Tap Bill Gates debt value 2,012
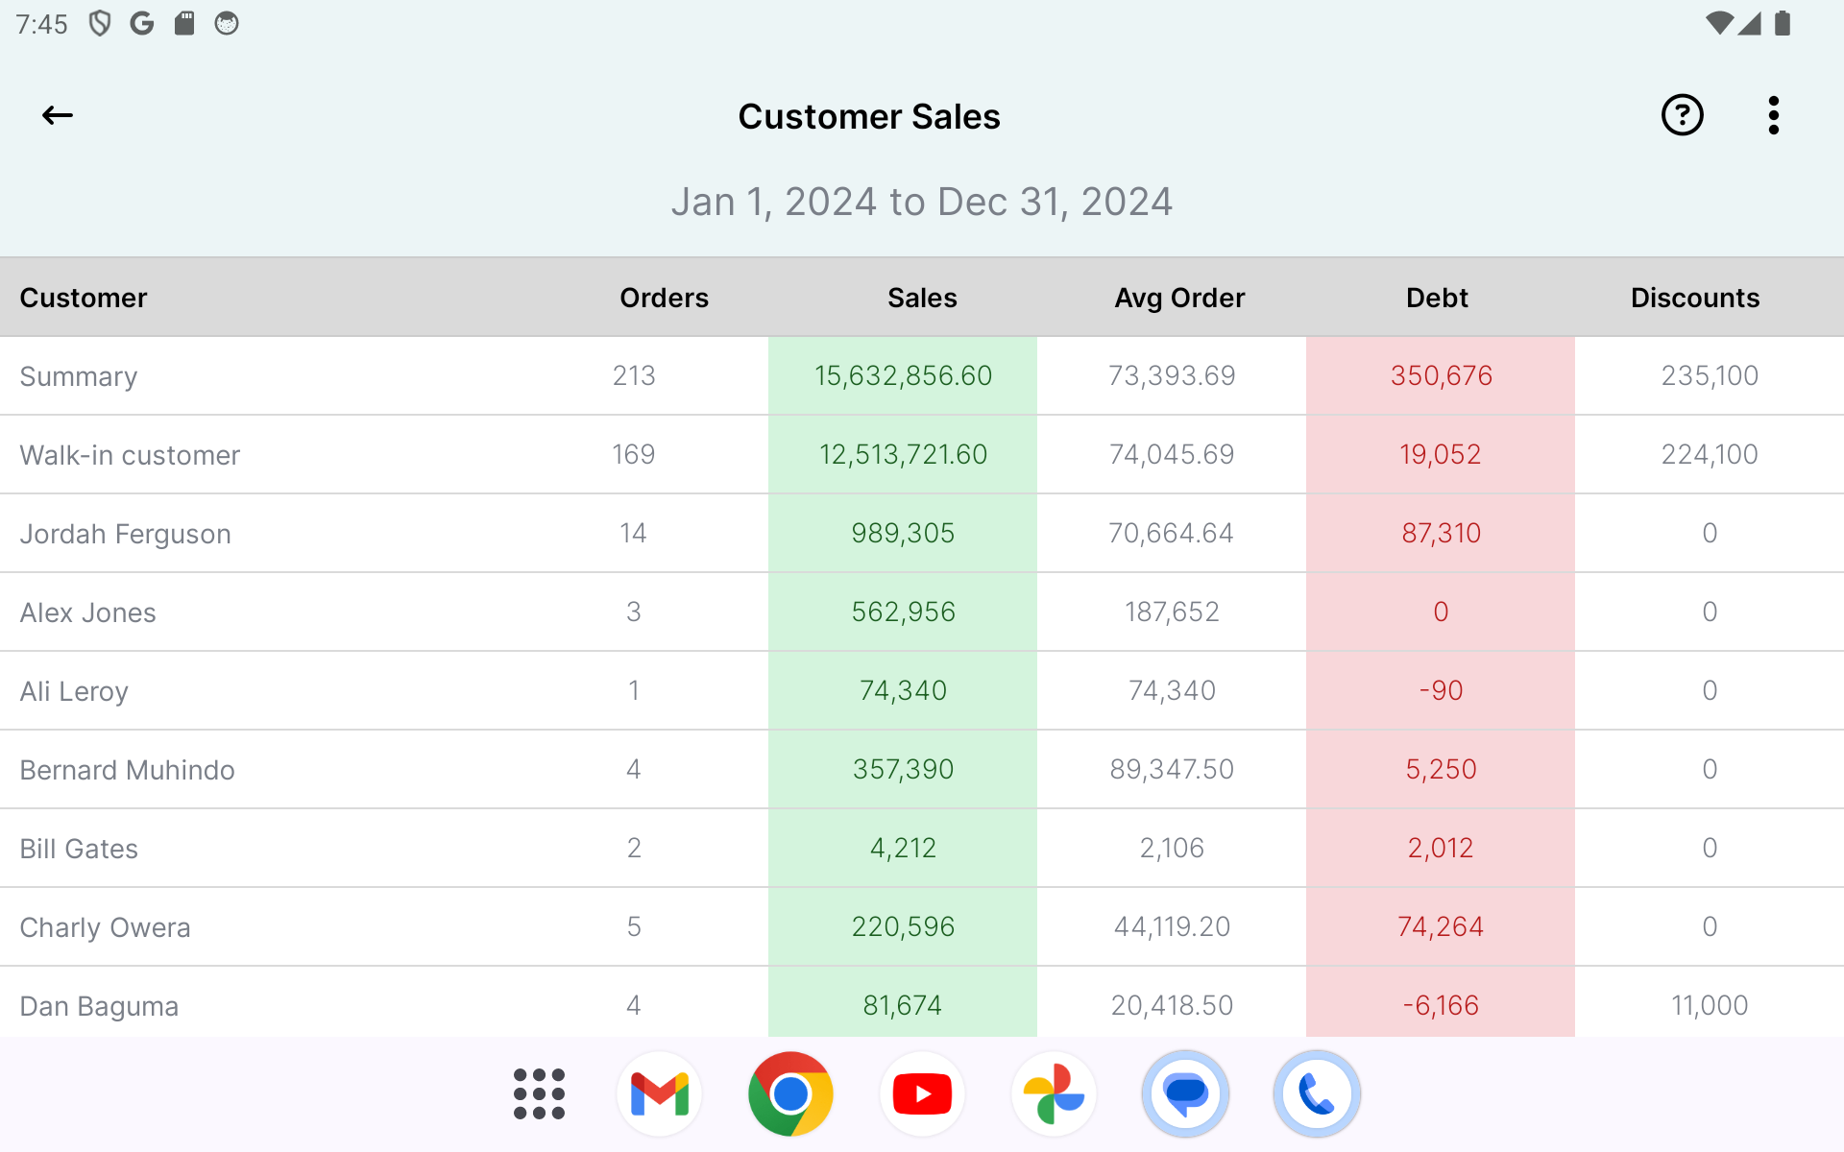The width and height of the screenshot is (1844, 1152). (1440, 849)
